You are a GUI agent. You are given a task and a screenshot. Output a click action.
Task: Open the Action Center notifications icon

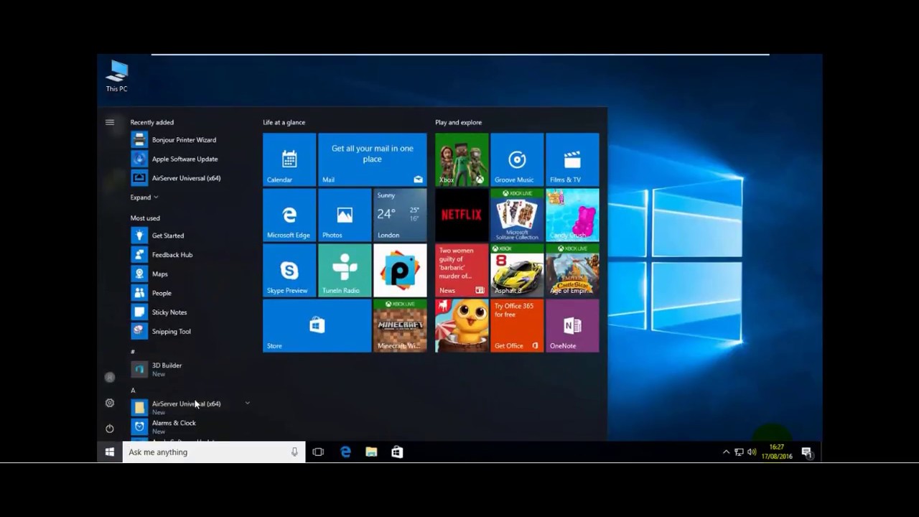tap(806, 452)
